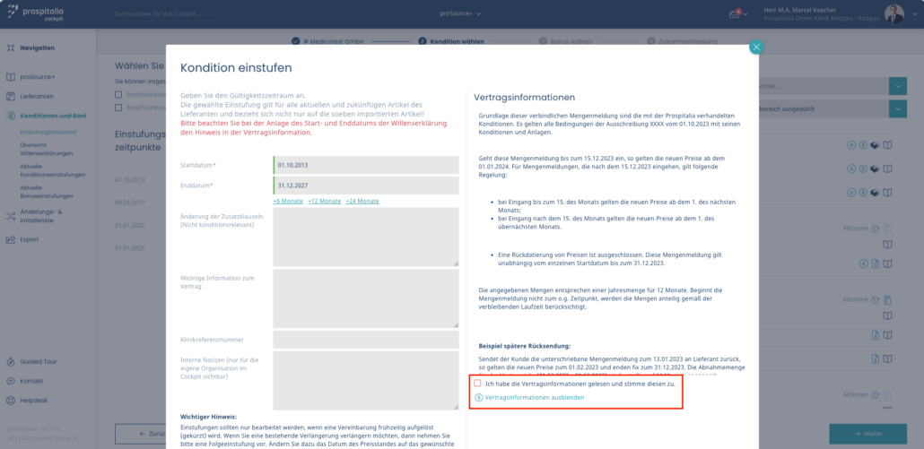Click the Helpdesk lifebuoy icon
The height and width of the screenshot is (449, 924).
[x=10, y=401]
